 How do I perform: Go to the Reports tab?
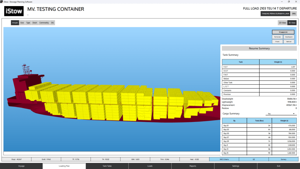[x=193, y=166]
